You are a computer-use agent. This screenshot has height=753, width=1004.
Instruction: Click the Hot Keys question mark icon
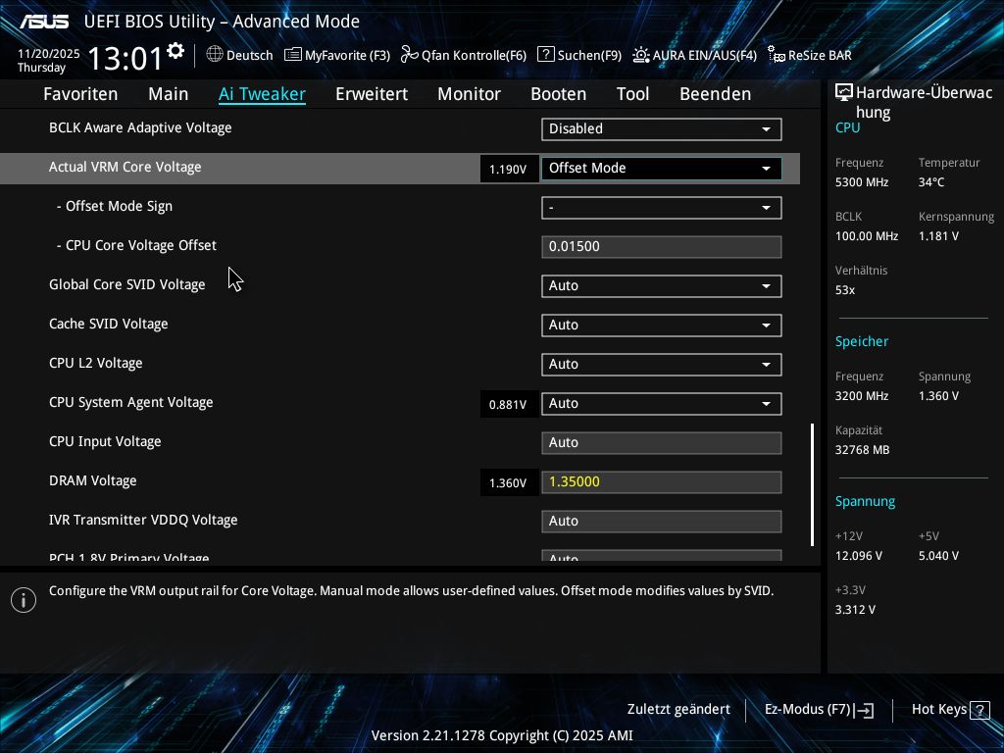979,710
